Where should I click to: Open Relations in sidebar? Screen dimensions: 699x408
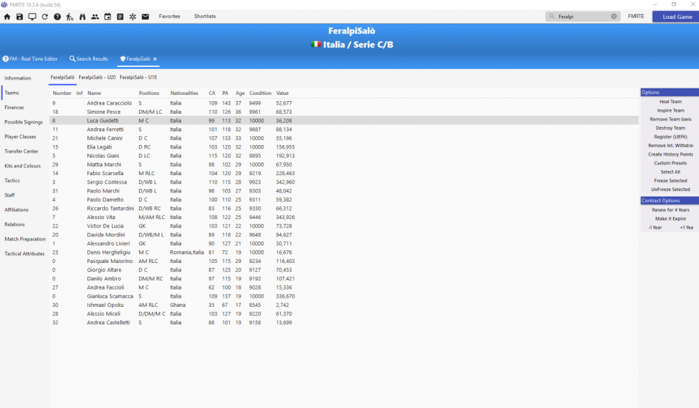(15, 225)
